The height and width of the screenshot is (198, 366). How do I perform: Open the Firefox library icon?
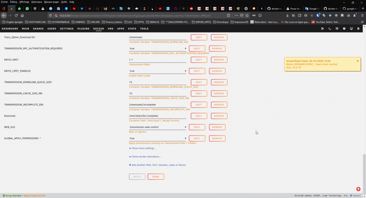pyautogui.click(x=294, y=15)
